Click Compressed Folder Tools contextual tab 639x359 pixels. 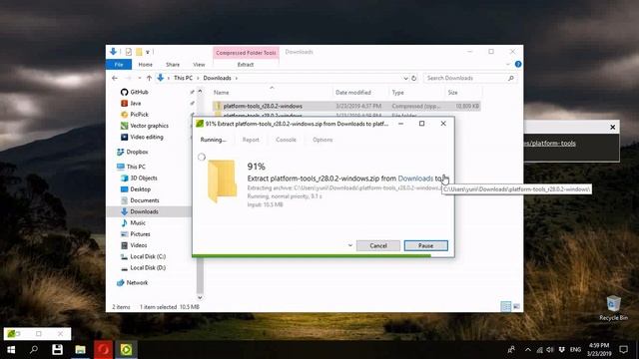point(246,53)
